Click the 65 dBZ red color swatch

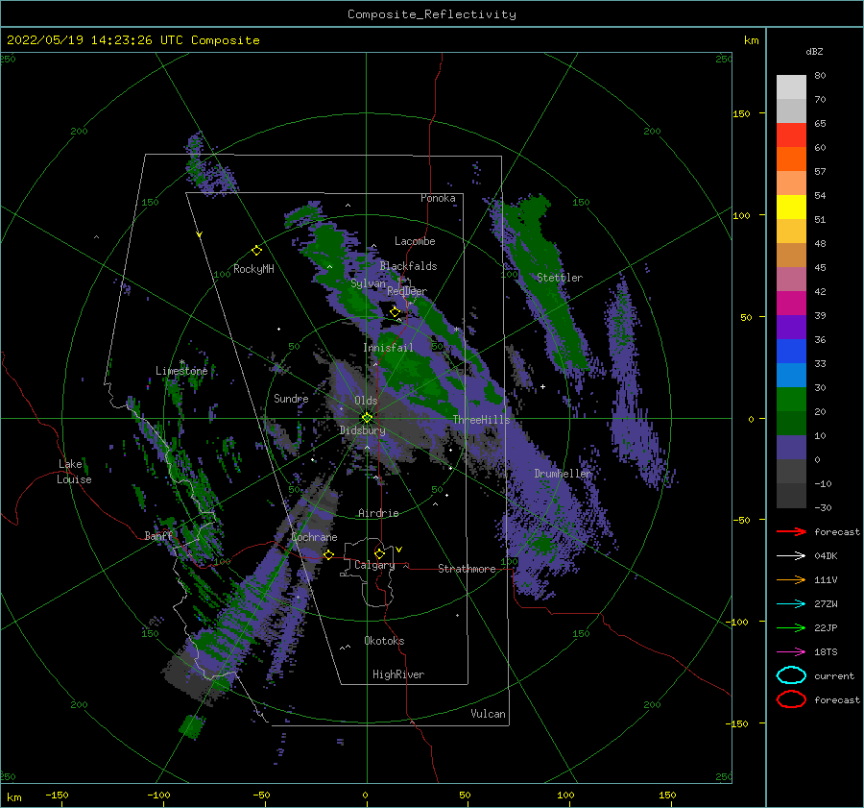[x=791, y=135]
